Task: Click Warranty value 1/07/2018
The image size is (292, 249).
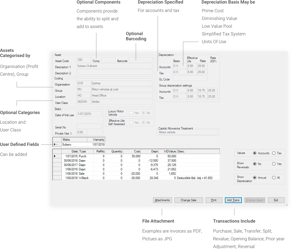Action: click(x=96, y=144)
